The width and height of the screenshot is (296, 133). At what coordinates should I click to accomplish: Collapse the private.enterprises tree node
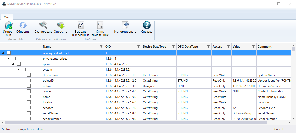(8, 59)
